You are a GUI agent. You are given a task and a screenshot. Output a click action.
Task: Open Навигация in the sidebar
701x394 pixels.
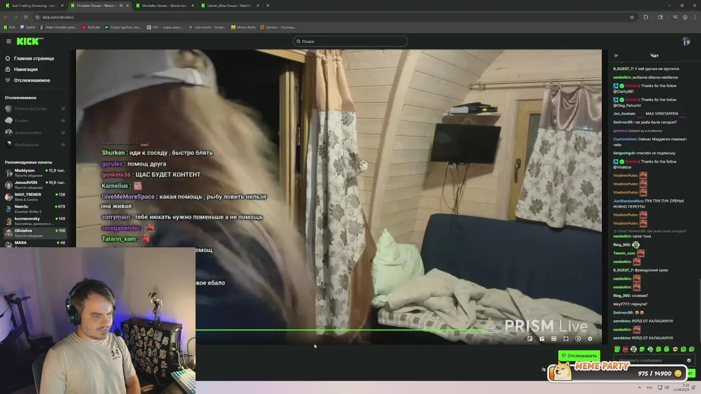[x=26, y=69]
